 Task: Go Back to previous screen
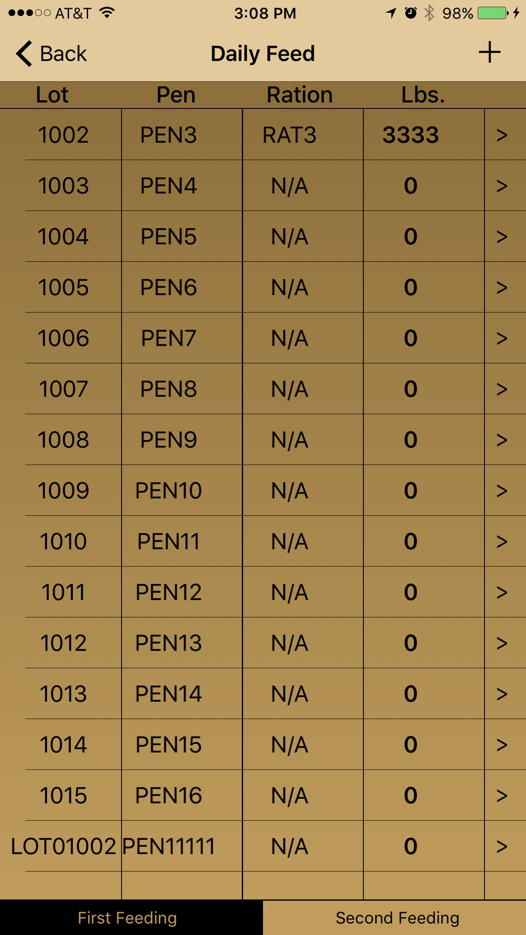51,54
